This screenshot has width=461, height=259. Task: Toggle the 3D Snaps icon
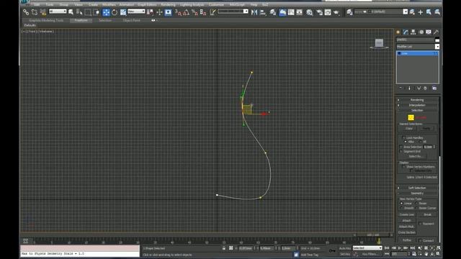pyautogui.click(x=178, y=12)
